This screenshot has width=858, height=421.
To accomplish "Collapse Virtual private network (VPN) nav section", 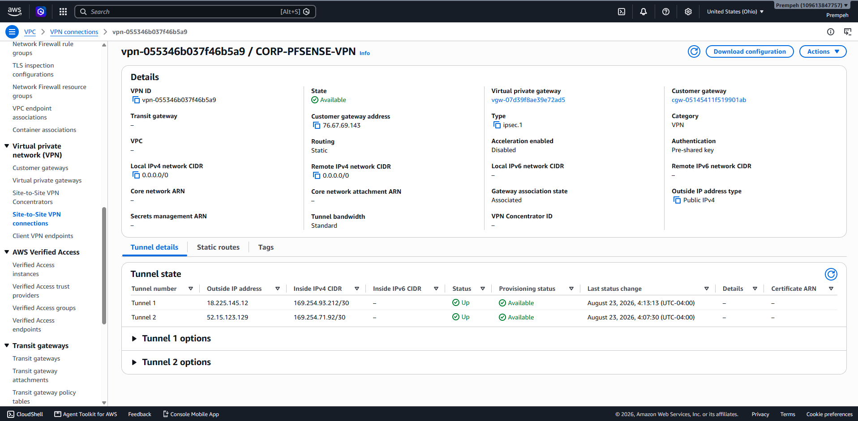I will point(7,146).
